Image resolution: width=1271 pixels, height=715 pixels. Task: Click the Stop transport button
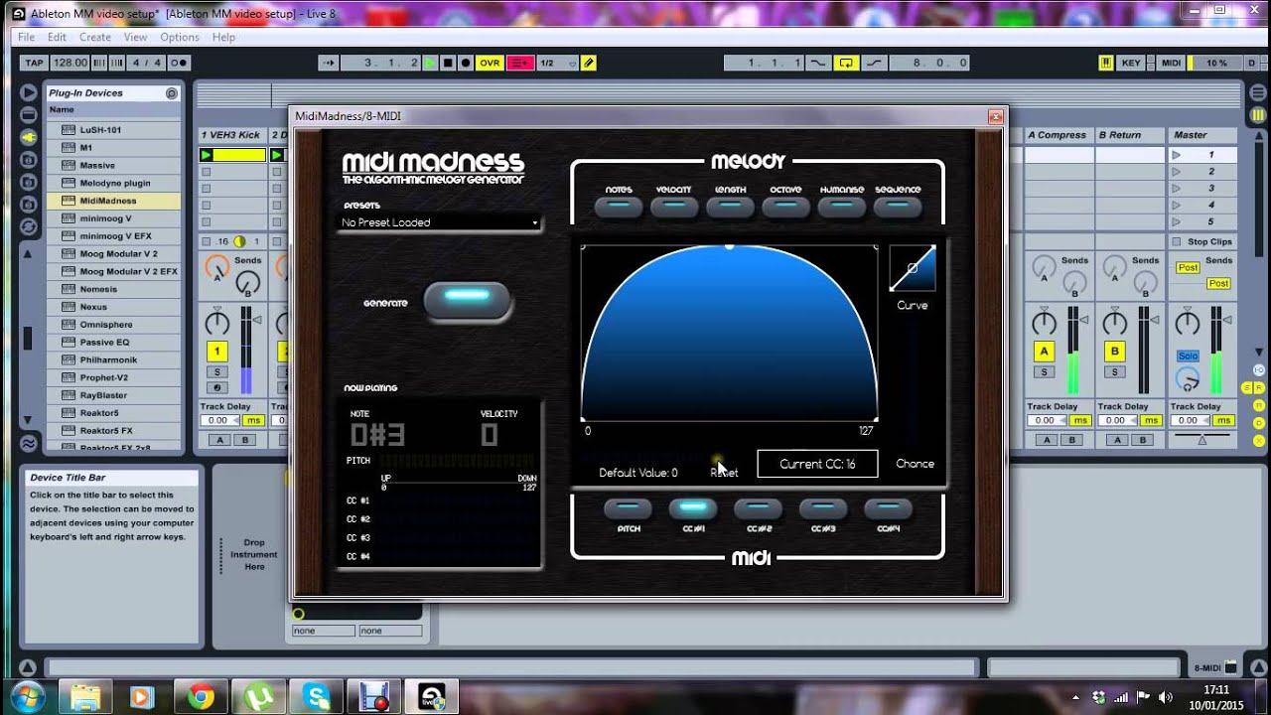(x=448, y=63)
